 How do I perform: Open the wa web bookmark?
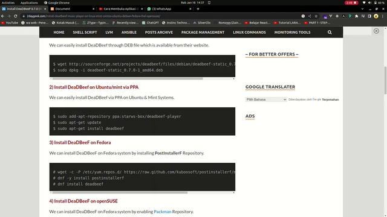(x=35, y=23)
